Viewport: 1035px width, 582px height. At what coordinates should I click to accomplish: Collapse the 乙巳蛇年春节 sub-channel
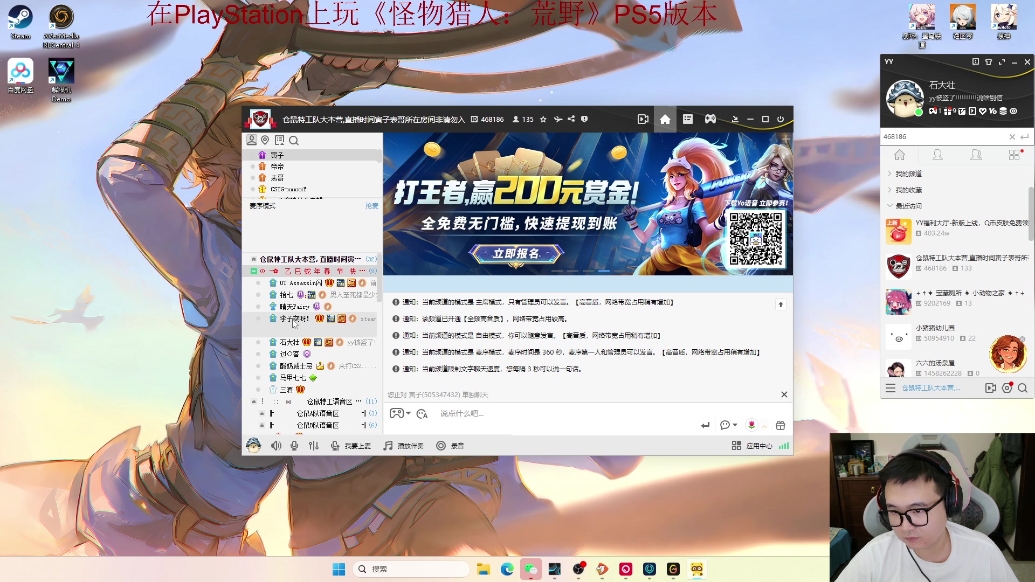coord(253,271)
